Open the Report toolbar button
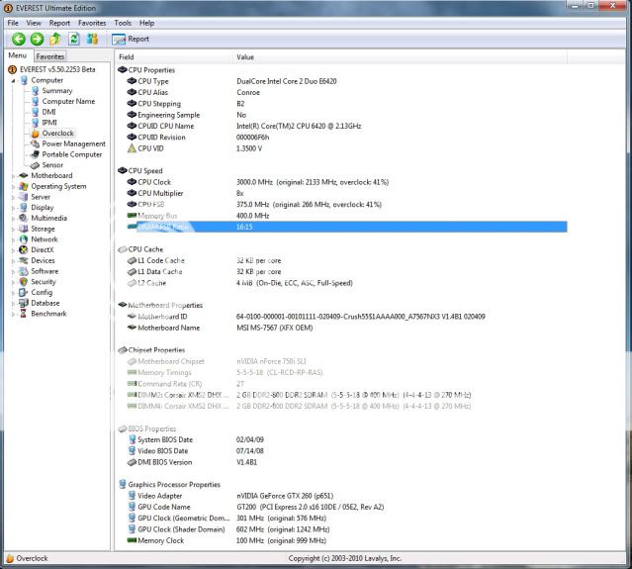632x569 pixels. pyautogui.click(x=131, y=40)
